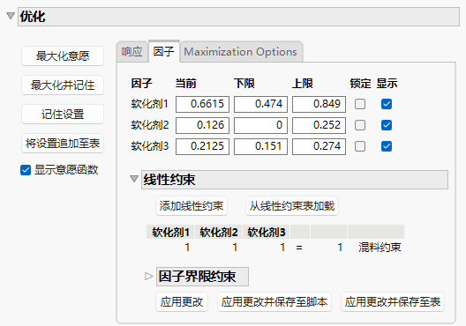Click the 记住设置 button

63,114
